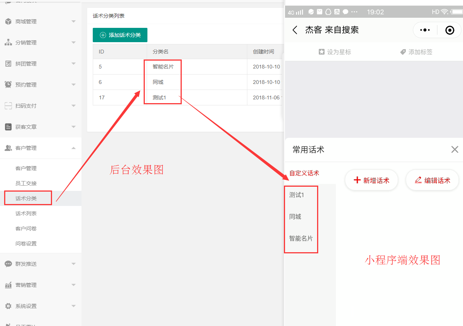The image size is (463, 326).
Task: Tap the back arrow beside 杰客
Action: tap(295, 30)
